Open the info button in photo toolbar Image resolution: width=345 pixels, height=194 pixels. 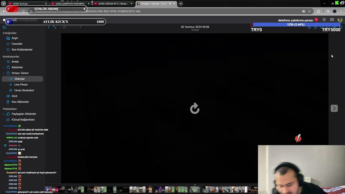pos(309,27)
